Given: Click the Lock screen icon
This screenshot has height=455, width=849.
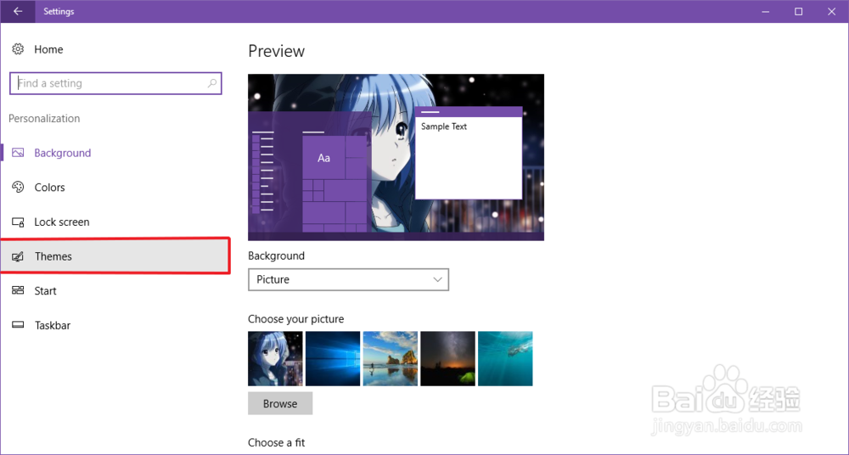Looking at the screenshot, I should (18, 222).
